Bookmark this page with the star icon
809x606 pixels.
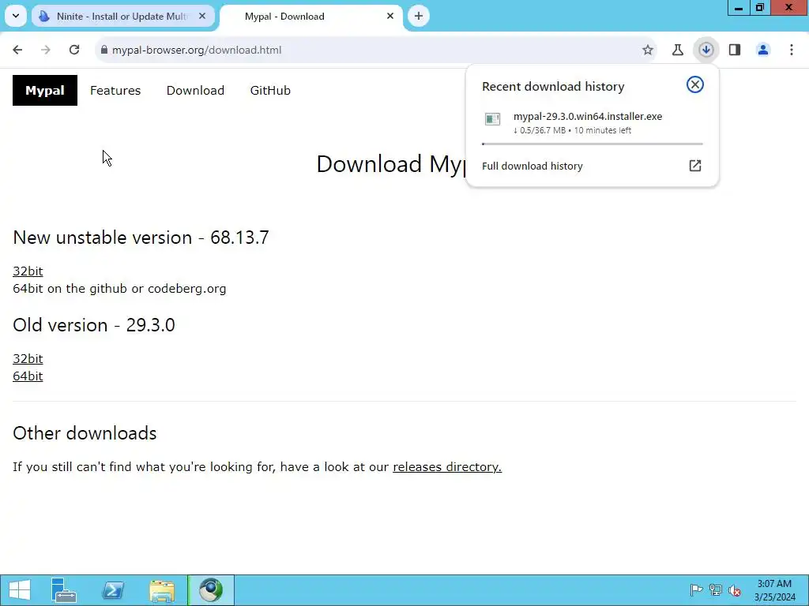[x=648, y=50]
